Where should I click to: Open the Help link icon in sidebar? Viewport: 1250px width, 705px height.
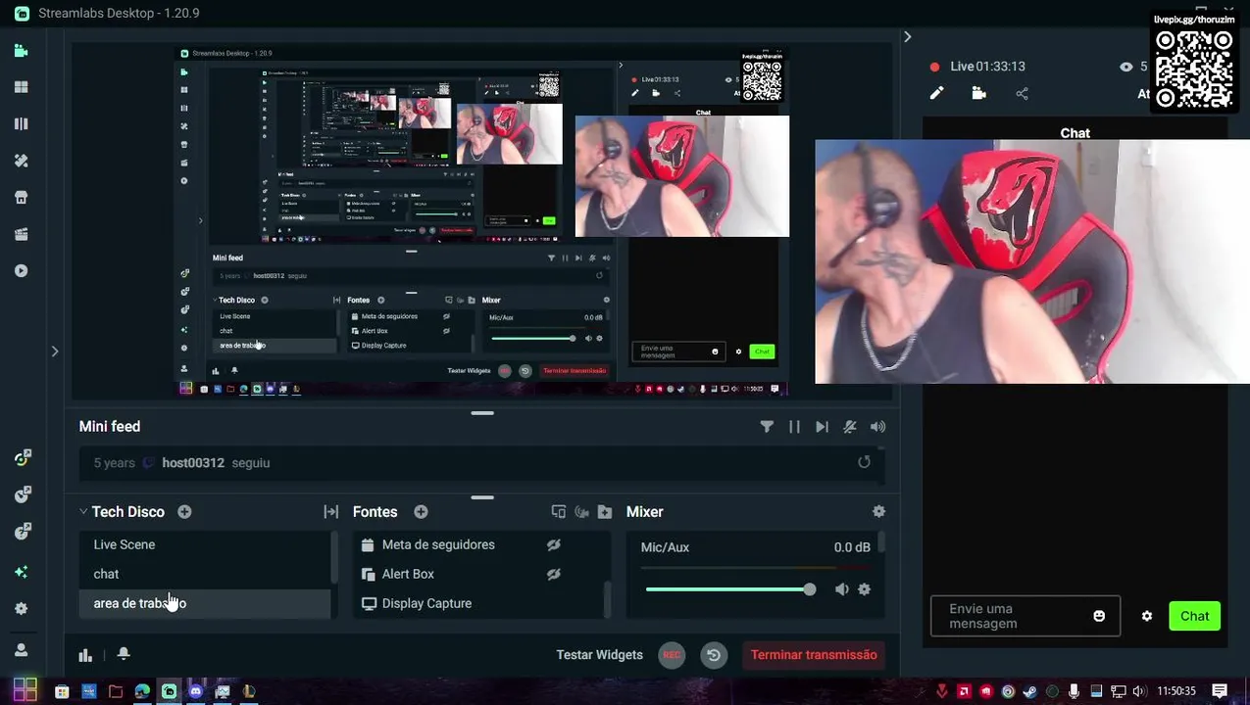pyautogui.click(x=22, y=532)
